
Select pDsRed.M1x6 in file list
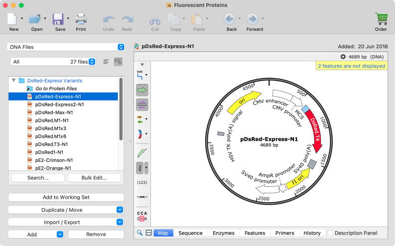[x=63, y=136]
